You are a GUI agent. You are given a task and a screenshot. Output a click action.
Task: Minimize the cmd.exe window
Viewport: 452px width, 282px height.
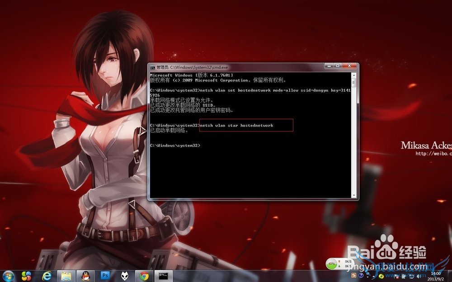tap(329, 66)
